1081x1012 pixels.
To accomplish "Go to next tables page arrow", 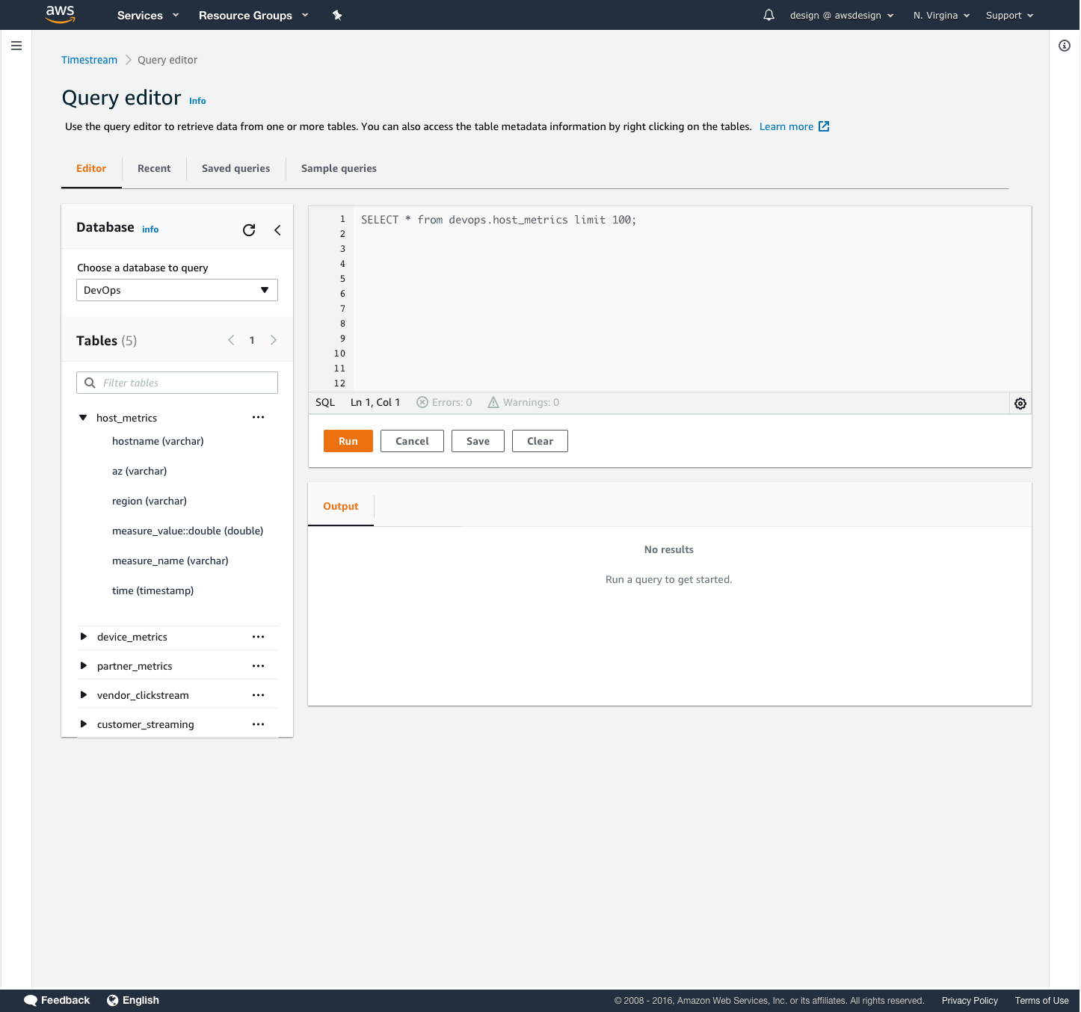I will pos(274,340).
